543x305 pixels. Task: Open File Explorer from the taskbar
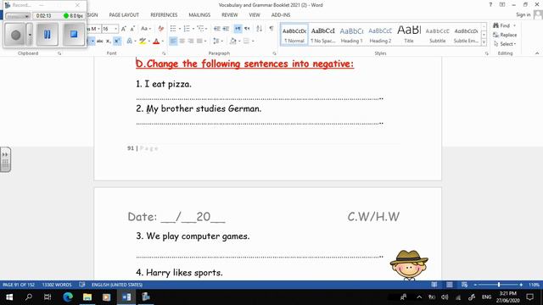pos(87,297)
